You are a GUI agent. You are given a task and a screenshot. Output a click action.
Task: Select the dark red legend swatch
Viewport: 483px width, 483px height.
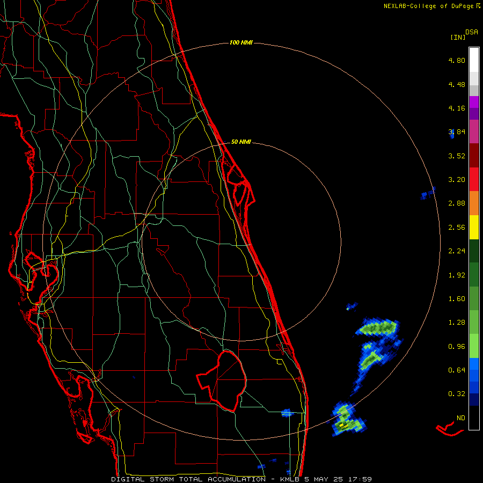474,156
